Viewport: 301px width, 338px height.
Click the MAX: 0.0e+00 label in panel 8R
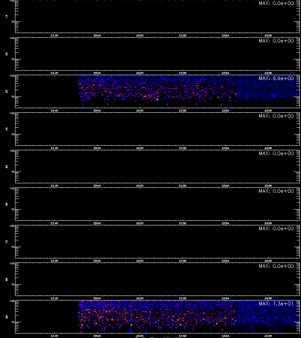pos(276,266)
